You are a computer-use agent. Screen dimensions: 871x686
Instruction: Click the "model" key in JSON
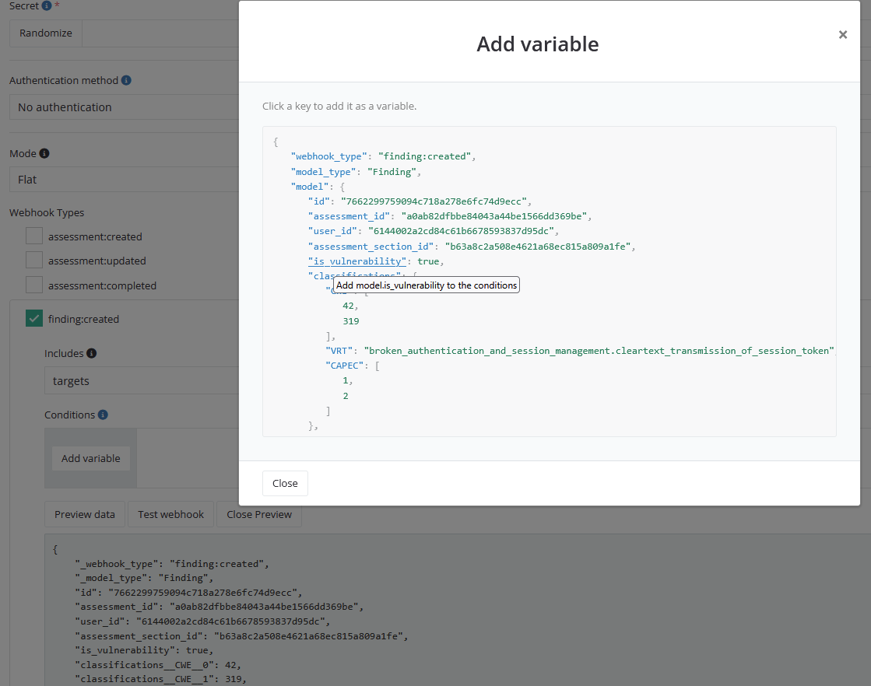310,187
